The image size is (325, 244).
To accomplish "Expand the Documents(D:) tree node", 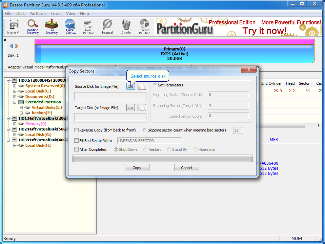I will [15, 97].
